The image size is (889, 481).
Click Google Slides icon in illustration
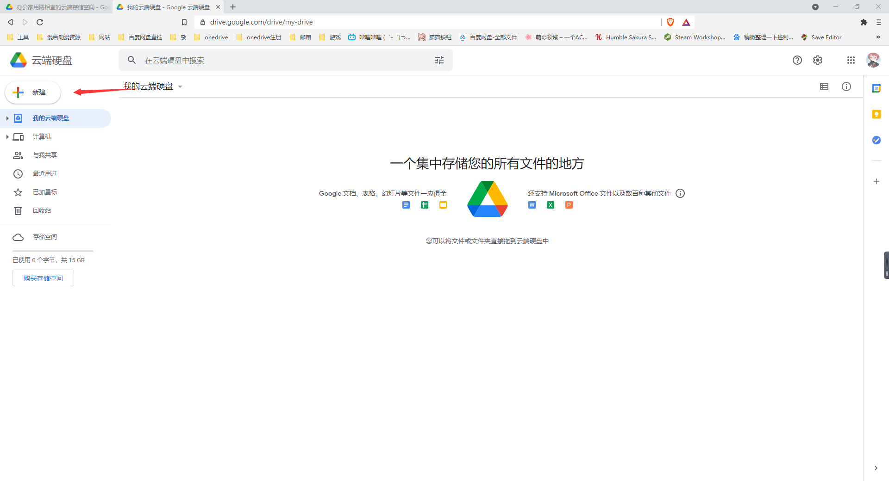[443, 205]
